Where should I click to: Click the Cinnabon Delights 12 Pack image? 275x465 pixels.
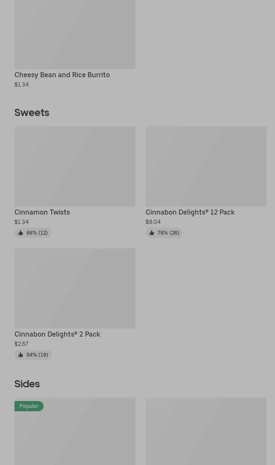[206, 166]
